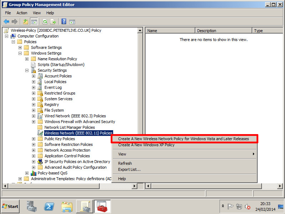Click the Export List toolbar icon
Viewport: 285px width, 214px height.
click(53, 21)
